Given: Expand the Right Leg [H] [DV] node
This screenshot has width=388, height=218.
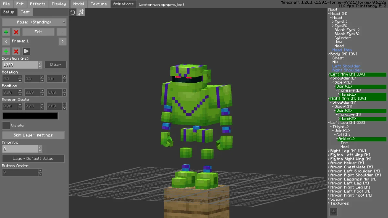Looking at the screenshot, I should coord(329,151).
